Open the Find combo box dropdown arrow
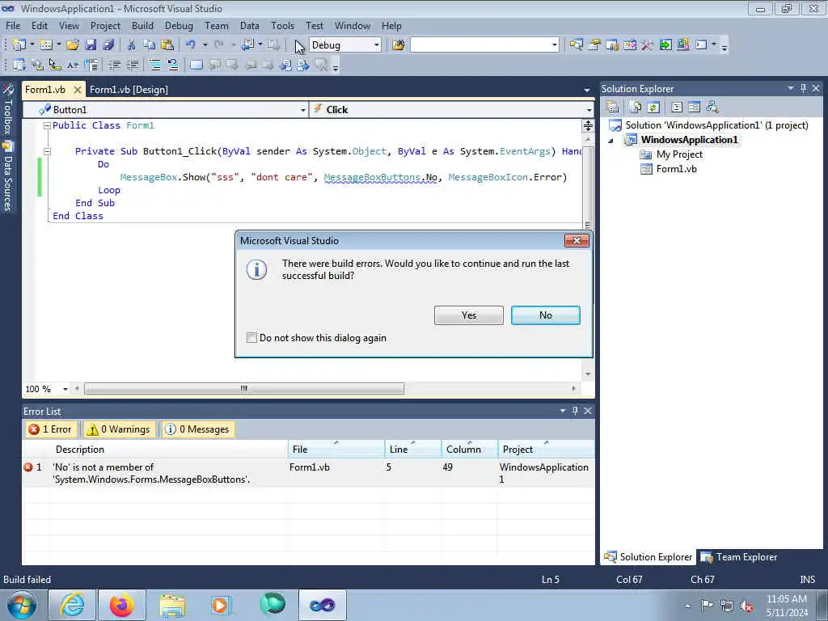828x621 pixels. [554, 45]
